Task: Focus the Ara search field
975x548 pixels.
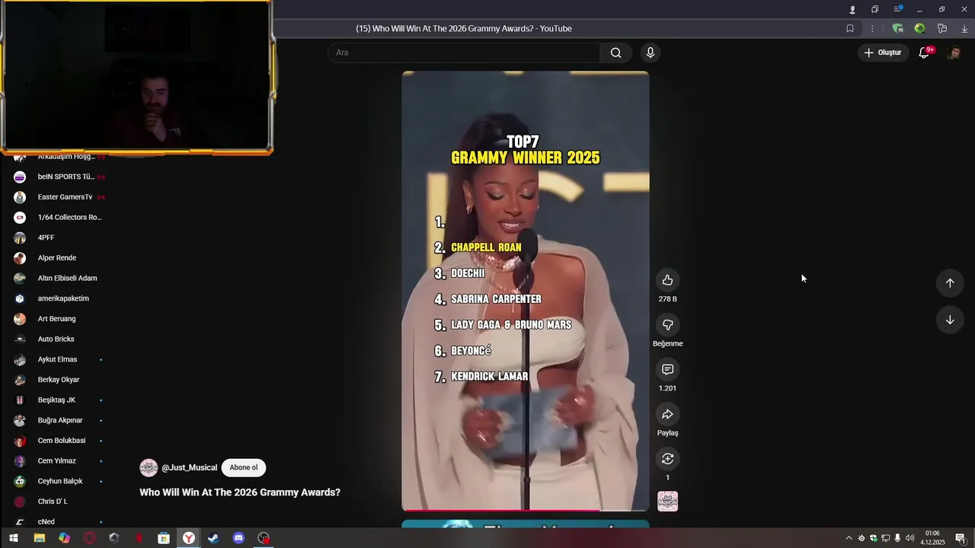Action: pyautogui.click(x=464, y=53)
